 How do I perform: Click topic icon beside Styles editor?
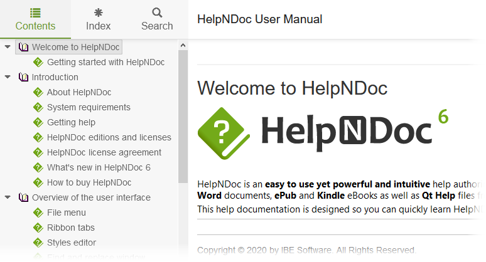(38, 243)
